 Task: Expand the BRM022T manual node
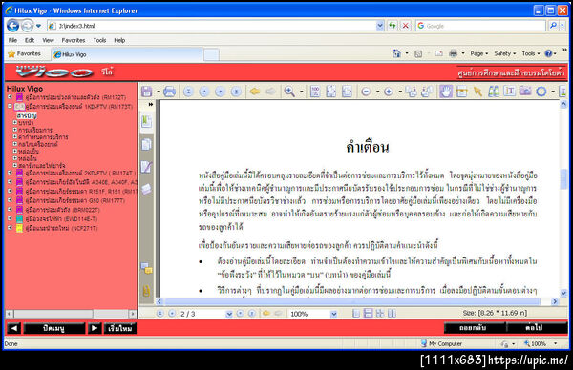point(11,209)
